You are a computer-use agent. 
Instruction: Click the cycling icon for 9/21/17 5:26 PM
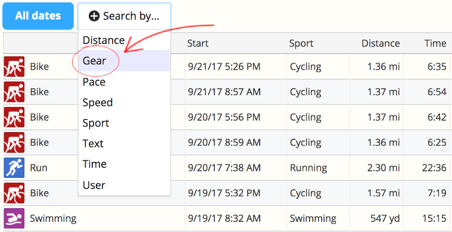(x=14, y=67)
